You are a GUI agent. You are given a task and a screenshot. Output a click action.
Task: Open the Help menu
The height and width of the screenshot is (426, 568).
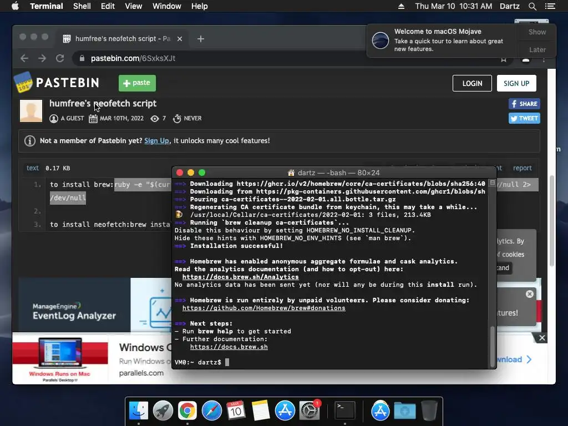[199, 6]
